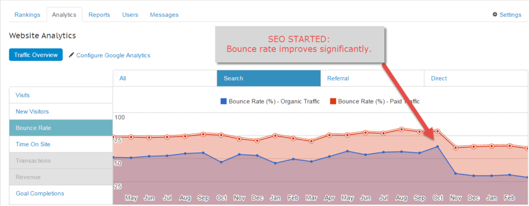Click the 100 y-axis label
529x206 pixels.
coord(120,117)
